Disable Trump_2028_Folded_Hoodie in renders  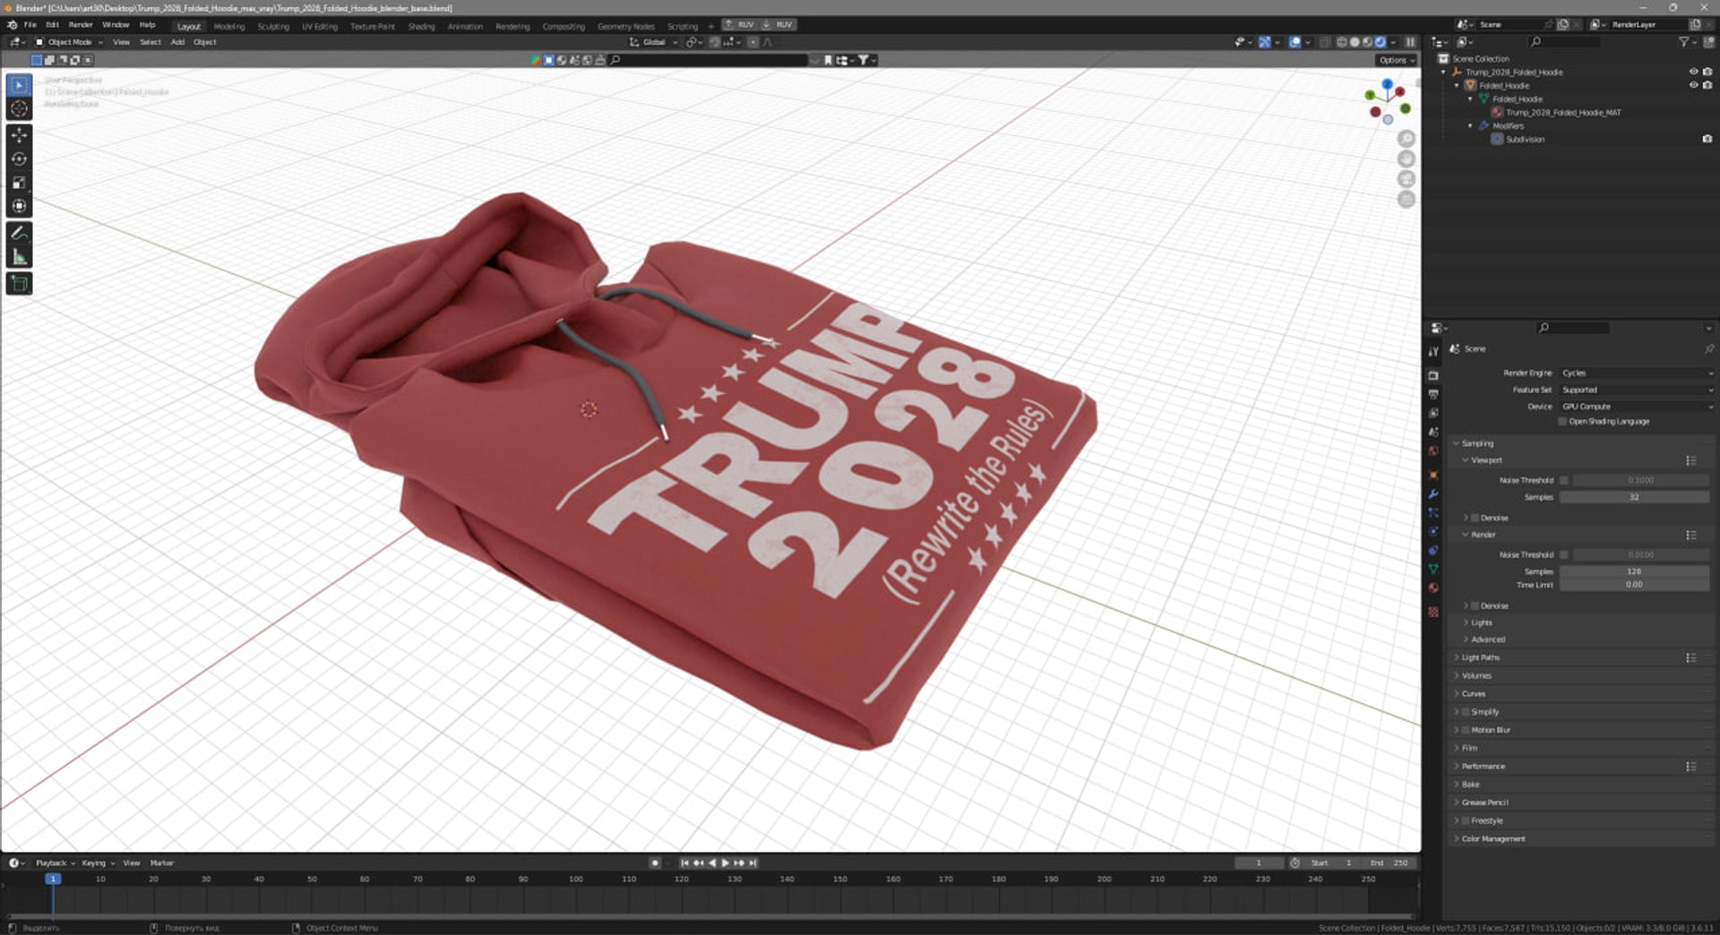point(1707,72)
